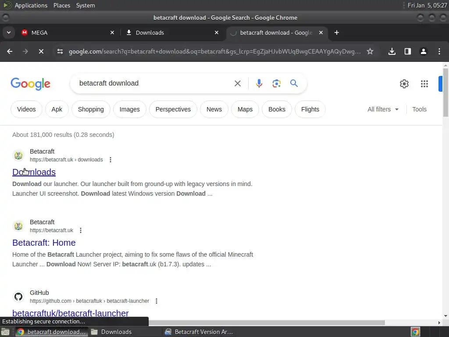The height and width of the screenshot is (337, 449).
Task: Start voice search with microphone icon
Action: tap(259, 83)
